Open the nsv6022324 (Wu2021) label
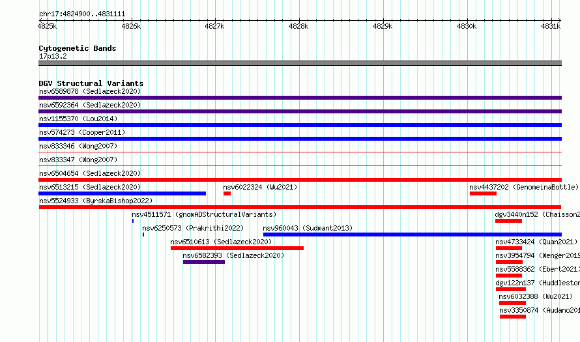 click(x=260, y=187)
